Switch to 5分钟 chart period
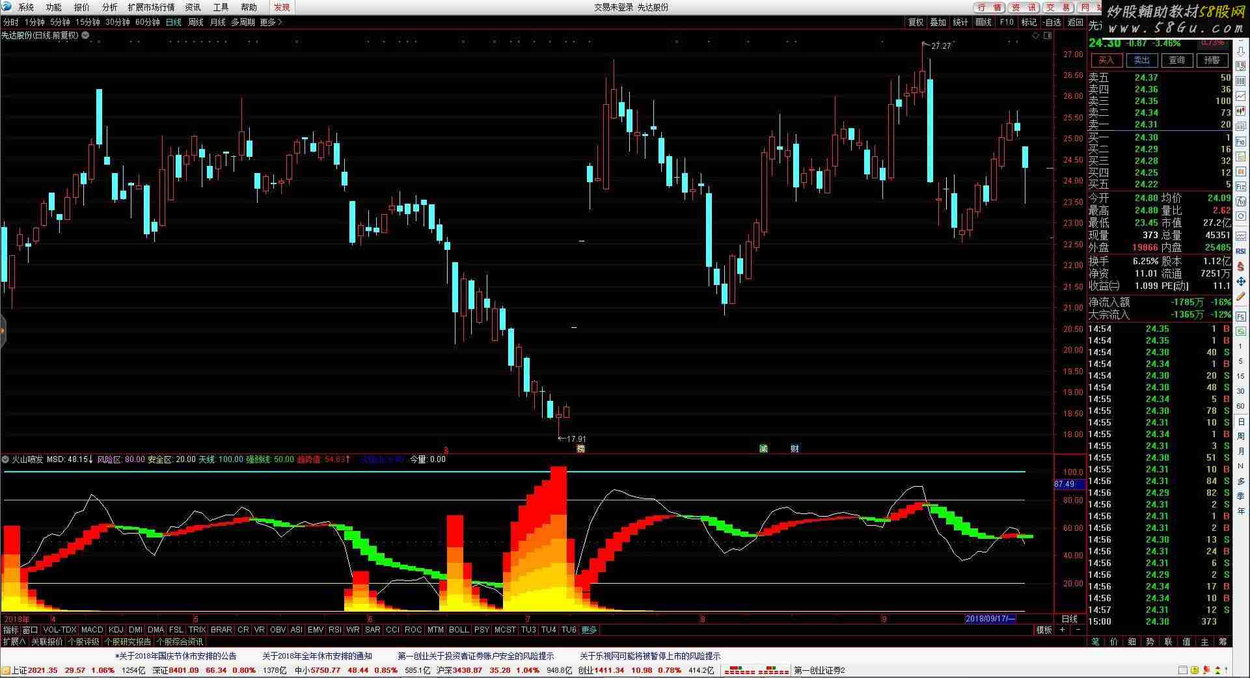1250x678 pixels. (60, 22)
